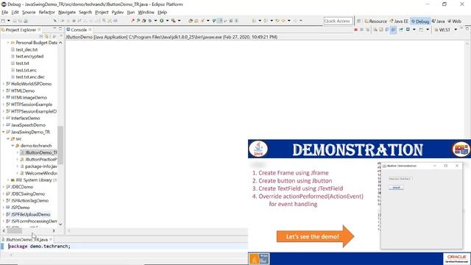471x265 pixels.
Task: Click the Display Selected Console icon
Action: tap(408, 29)
